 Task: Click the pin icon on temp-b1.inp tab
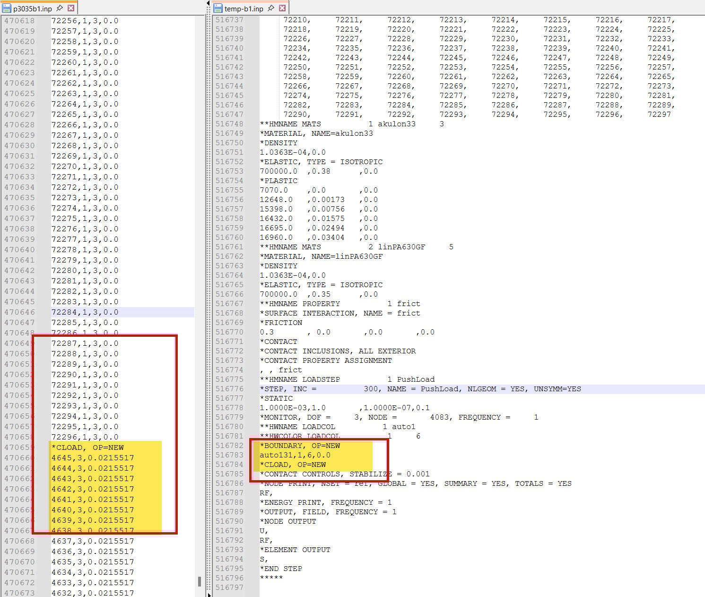coord(271,9)
